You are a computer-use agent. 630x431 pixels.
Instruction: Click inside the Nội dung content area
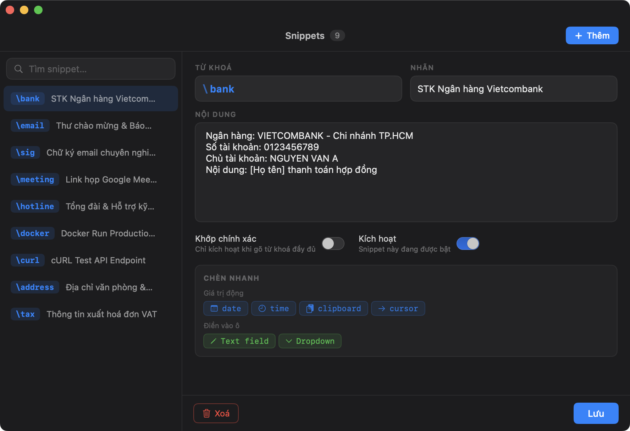(x=406, y=172)
